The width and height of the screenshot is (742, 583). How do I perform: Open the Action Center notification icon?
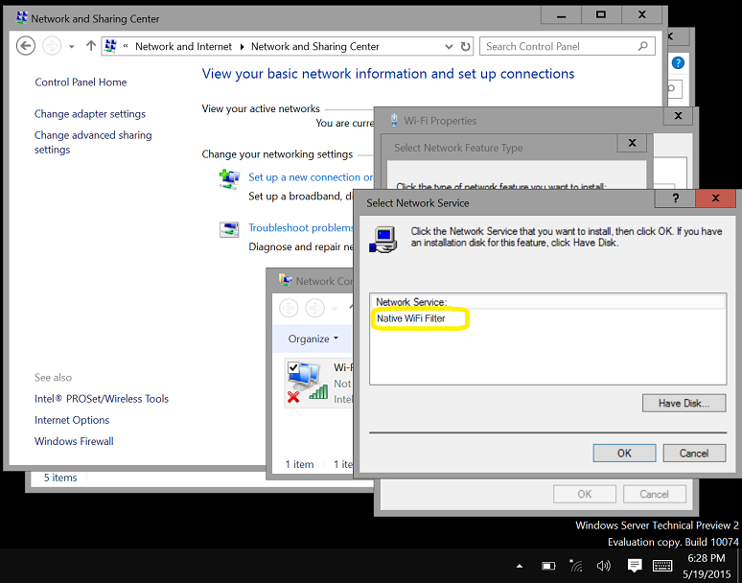pyautogui.click(x=634, y=566)
